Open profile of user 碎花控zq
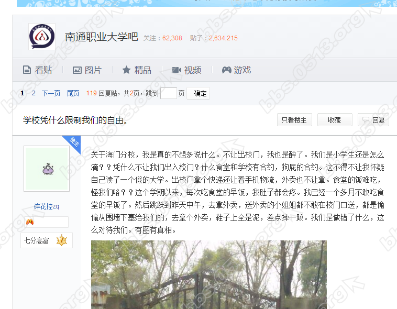The image size is (397, 309). click(47, 206)
